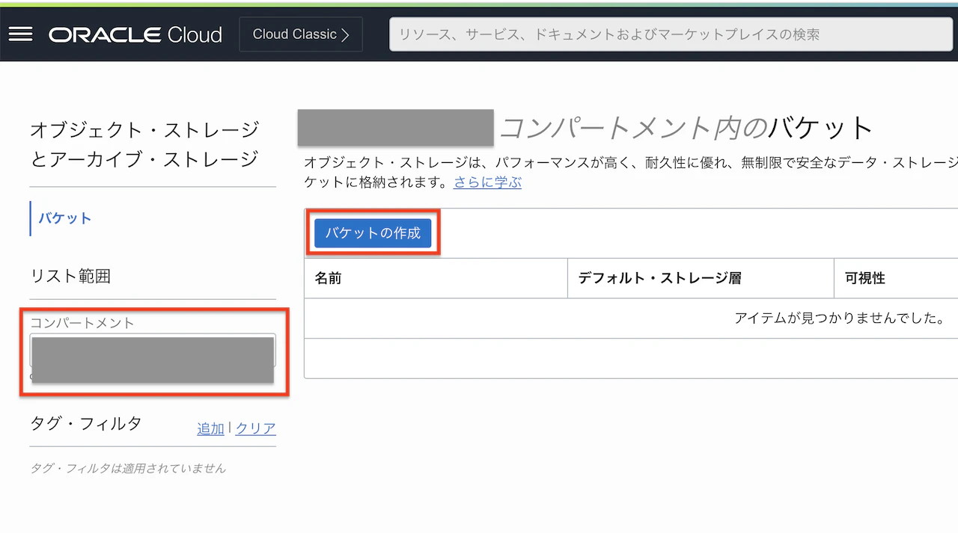Click the タグ・フィルタは適用されていません note
Screen dimensions: 958x533
(128, 469)
